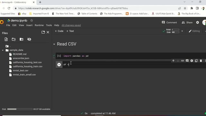This screenshot has width=206, height=116.
Task: Select california_housing_test.csv file
Action: click(27, 62)
